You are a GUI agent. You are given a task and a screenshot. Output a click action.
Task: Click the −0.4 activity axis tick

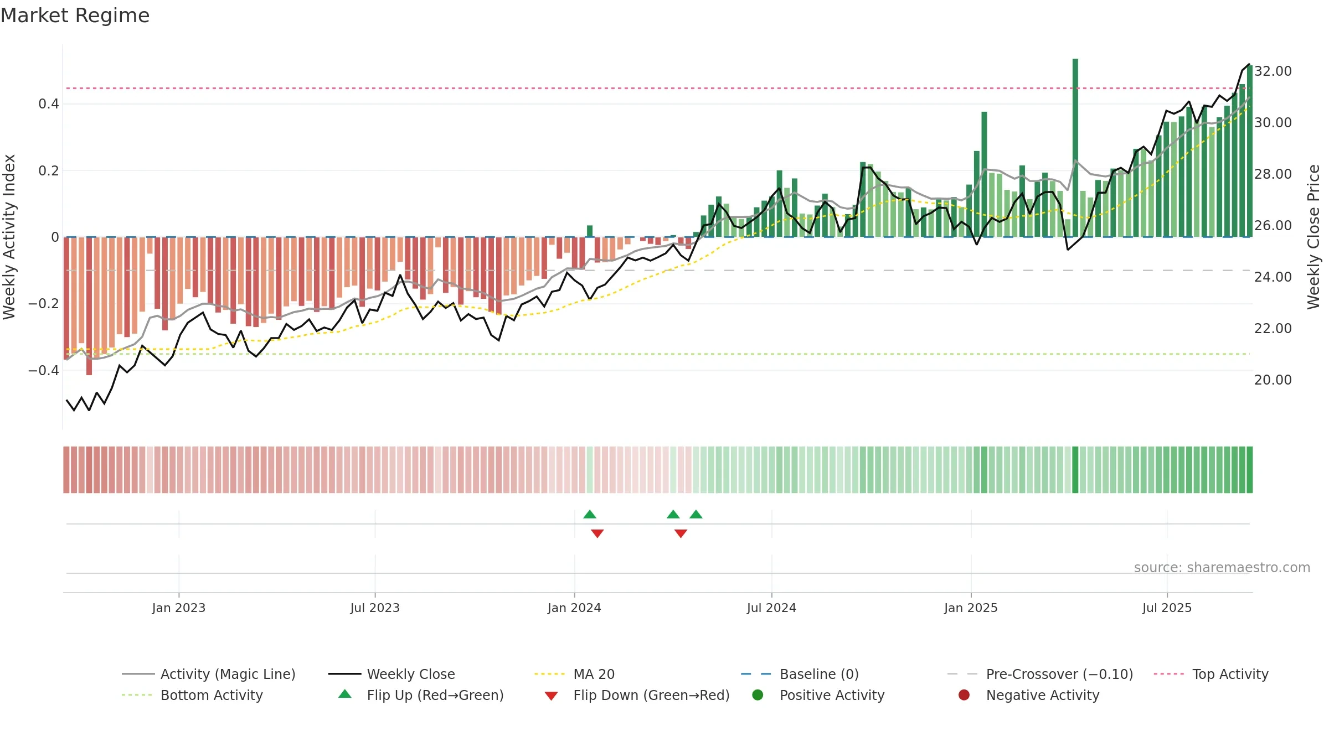tap(44, 370)
